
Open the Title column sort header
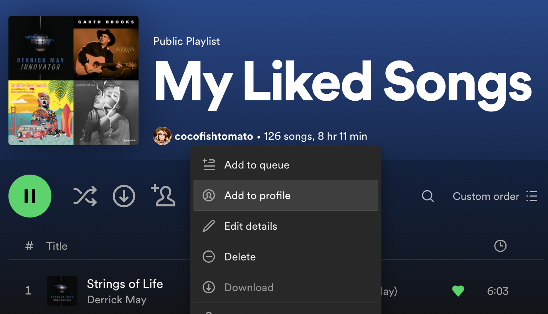tap(57, 246)
